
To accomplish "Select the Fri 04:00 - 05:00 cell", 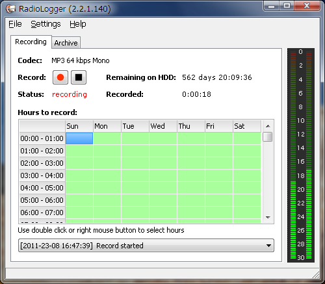I will tap(219, 188).
